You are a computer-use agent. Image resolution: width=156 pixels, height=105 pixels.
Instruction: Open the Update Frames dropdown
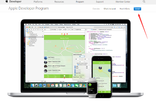[85, 77]
